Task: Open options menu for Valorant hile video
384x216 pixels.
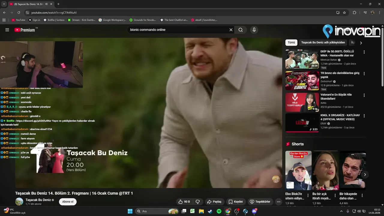Action: point(364,95)
